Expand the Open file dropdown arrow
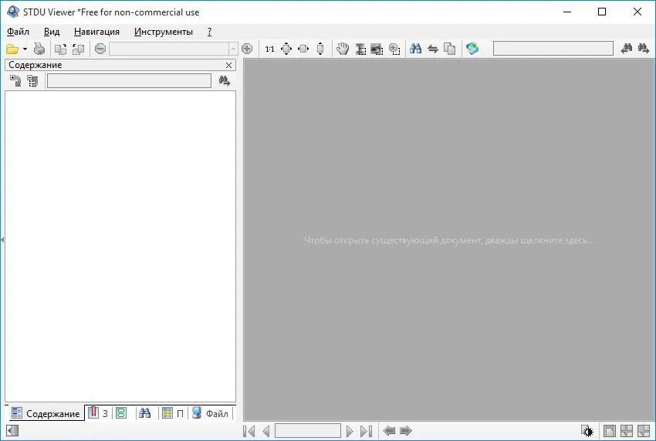This screenshot has width=656, height=441. coord(25,49)
